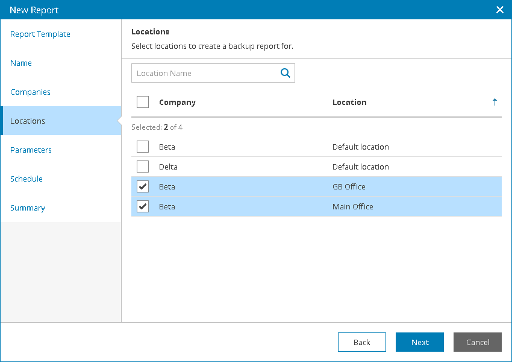Check the Delta Default location checkbox
Viewport: 512px width, 362px height.
[143, 167]
